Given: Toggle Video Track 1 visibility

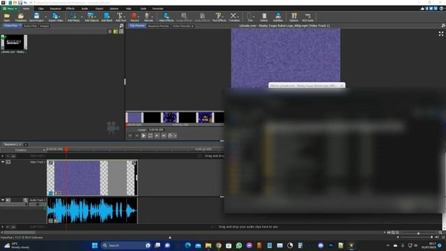Looking at the screenshot, I should pyautogui.click(x=8, y=162).
